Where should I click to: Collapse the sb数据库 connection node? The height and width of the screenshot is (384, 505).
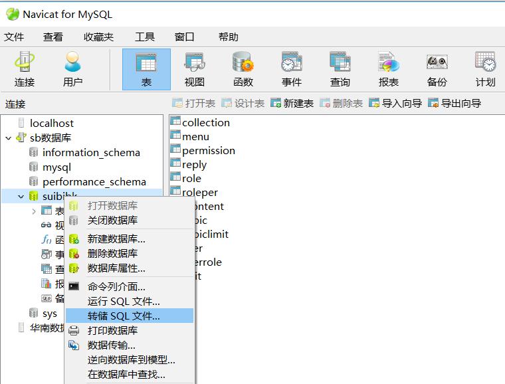pyautogui.click(x=9, y=138)
